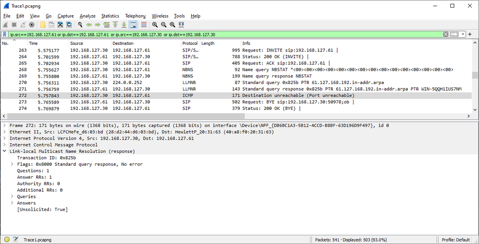The height and width of the screenshot is (244, 479).
Task: Click the Start capturing packets shark fin icon
Action: pos(6,25)
